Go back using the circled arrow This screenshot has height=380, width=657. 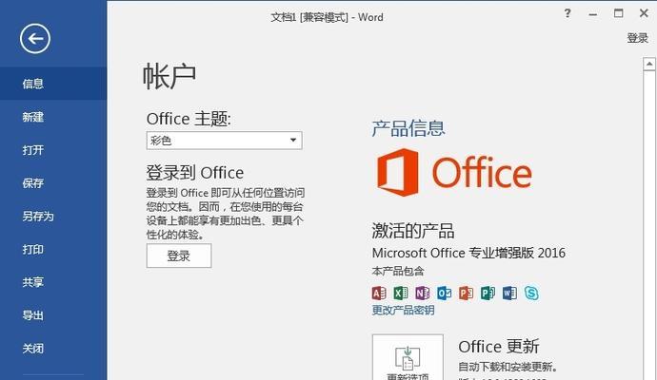tap(35, 38)
